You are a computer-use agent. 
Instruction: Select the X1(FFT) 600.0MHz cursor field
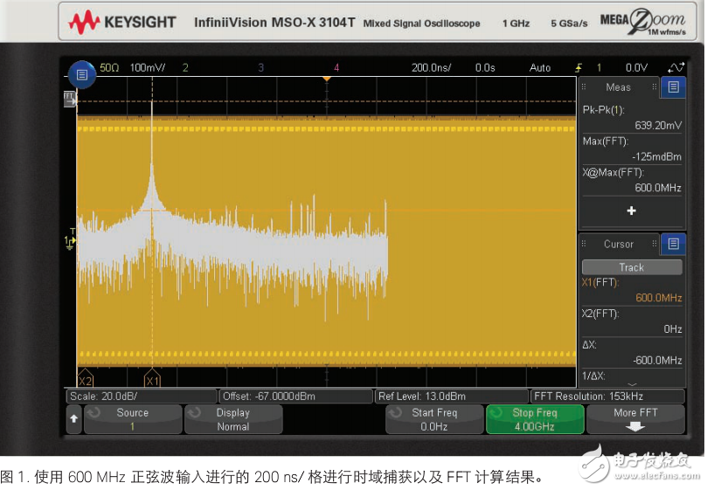coord(631,290)
